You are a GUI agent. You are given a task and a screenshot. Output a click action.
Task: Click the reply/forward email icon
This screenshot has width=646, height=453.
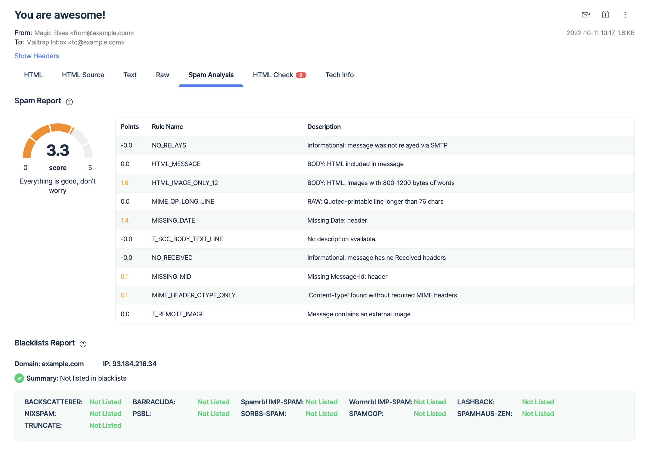pyautogui.click(x=586, y=15)
